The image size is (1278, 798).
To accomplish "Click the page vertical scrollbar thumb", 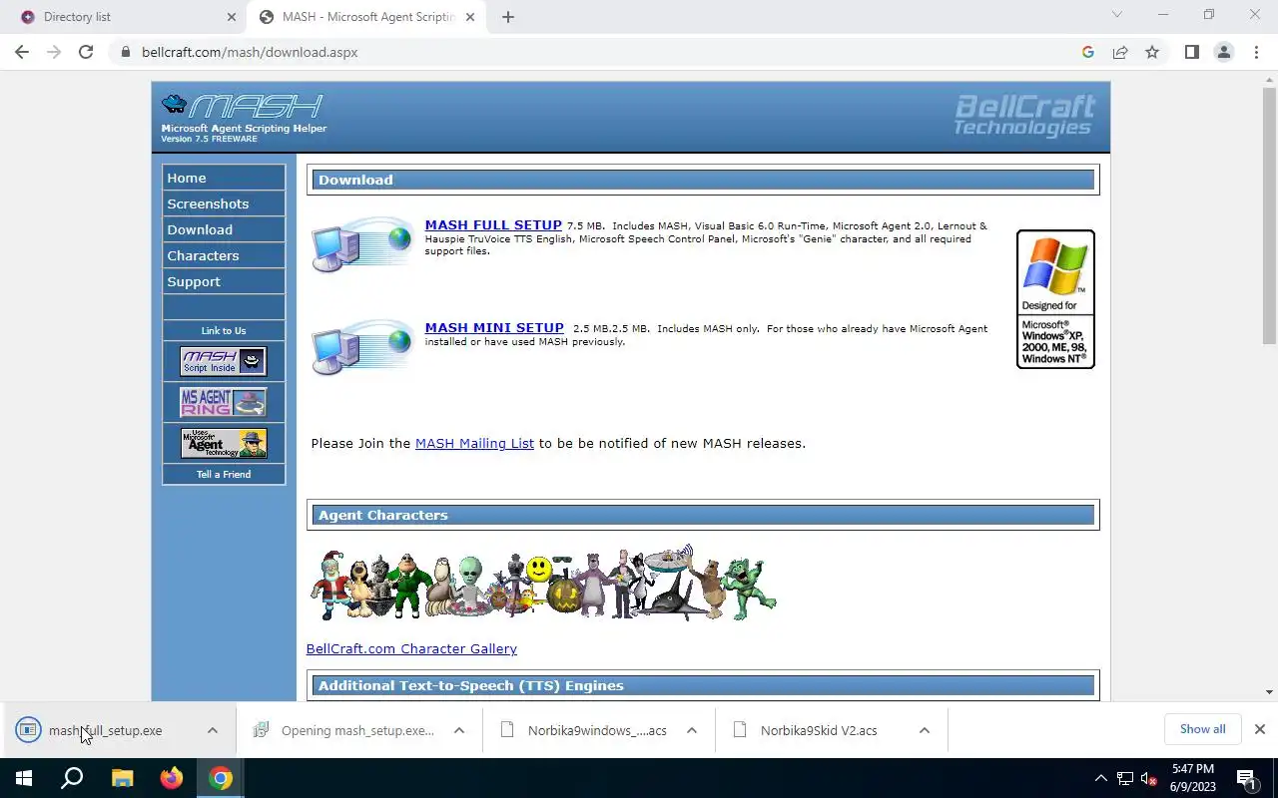I will point(1269,214).
